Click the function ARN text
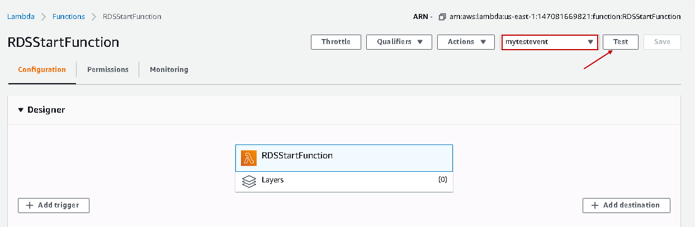This screenshot has width=695, height=227. tap(565, 17)
